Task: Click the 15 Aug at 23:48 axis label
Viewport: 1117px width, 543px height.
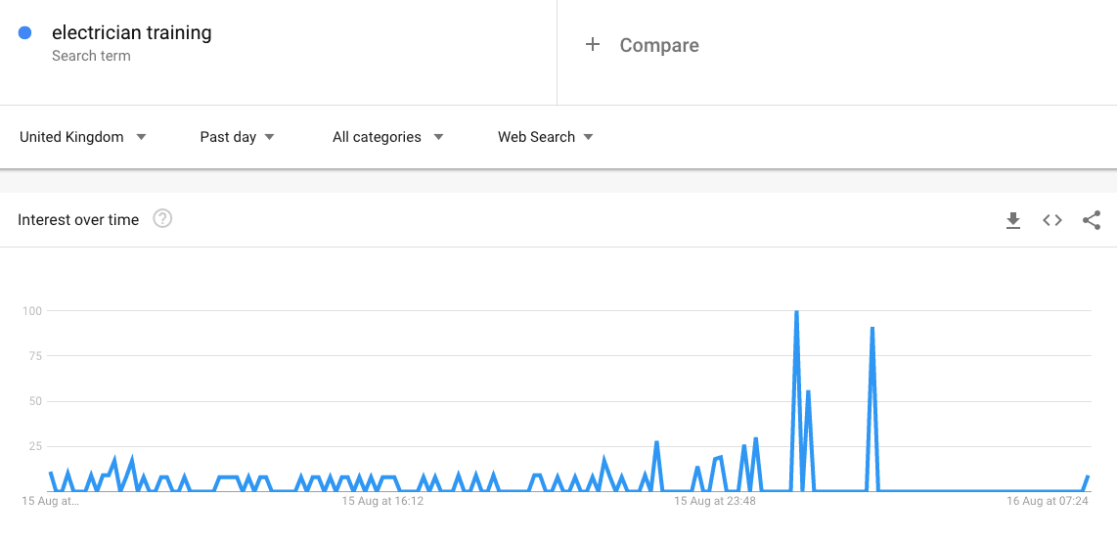Action: (x=715, y=502)
